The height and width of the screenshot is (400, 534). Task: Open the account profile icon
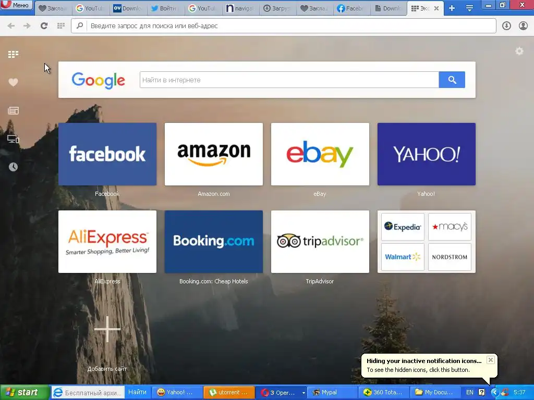pyautogui.click(x=523, y=26)
